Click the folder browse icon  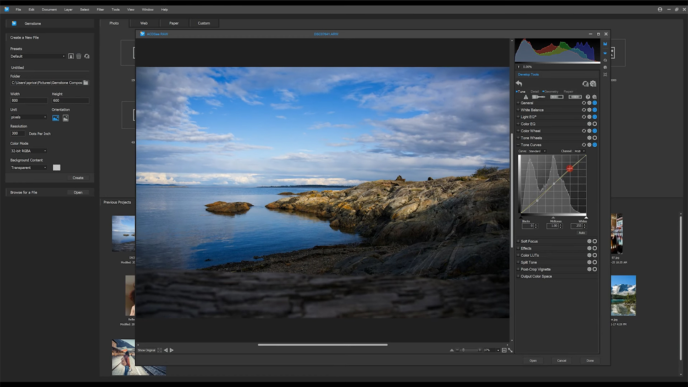[x=86, y=83]
